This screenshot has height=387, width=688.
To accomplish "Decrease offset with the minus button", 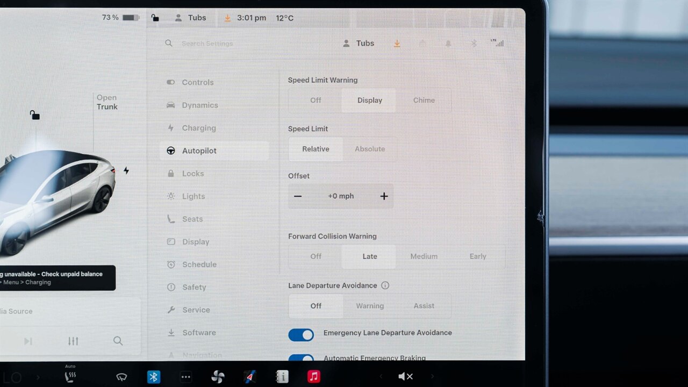I will click(x=298, y=196).
